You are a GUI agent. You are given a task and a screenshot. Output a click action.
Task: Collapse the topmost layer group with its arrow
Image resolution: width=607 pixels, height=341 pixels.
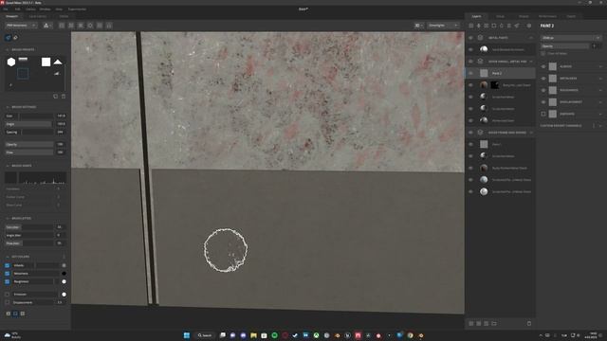531,38
